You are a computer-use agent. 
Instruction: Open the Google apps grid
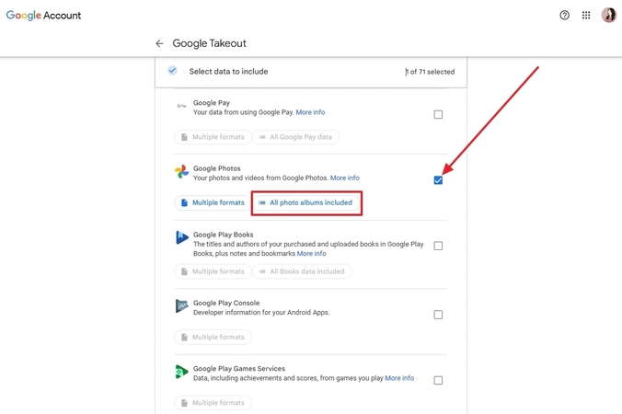tap(586, 16)
